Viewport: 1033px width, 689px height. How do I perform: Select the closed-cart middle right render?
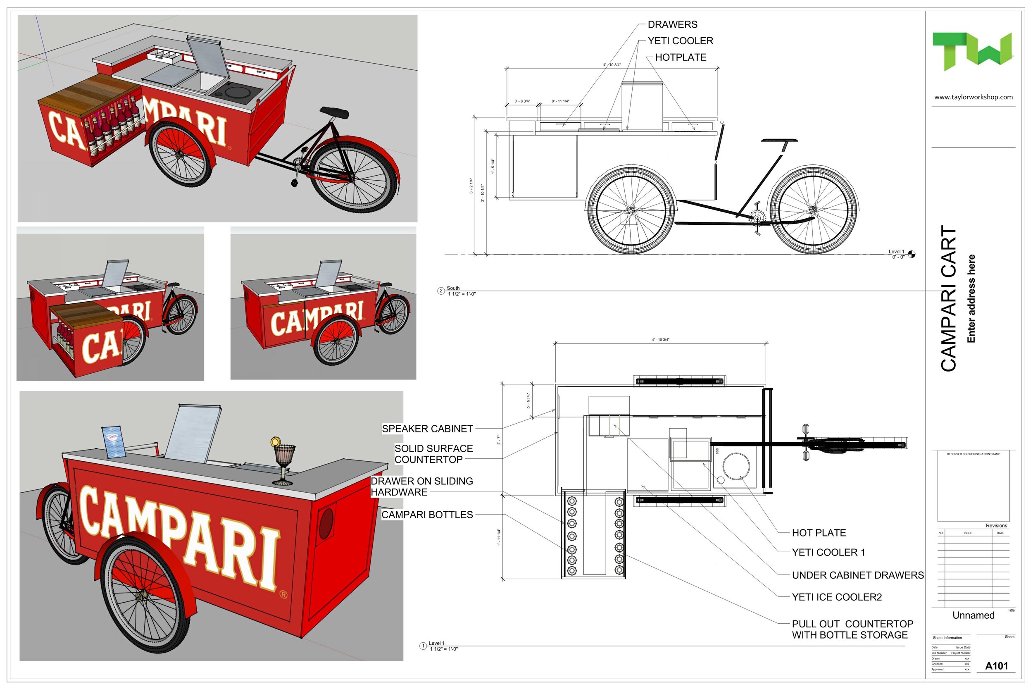[323, 304]
